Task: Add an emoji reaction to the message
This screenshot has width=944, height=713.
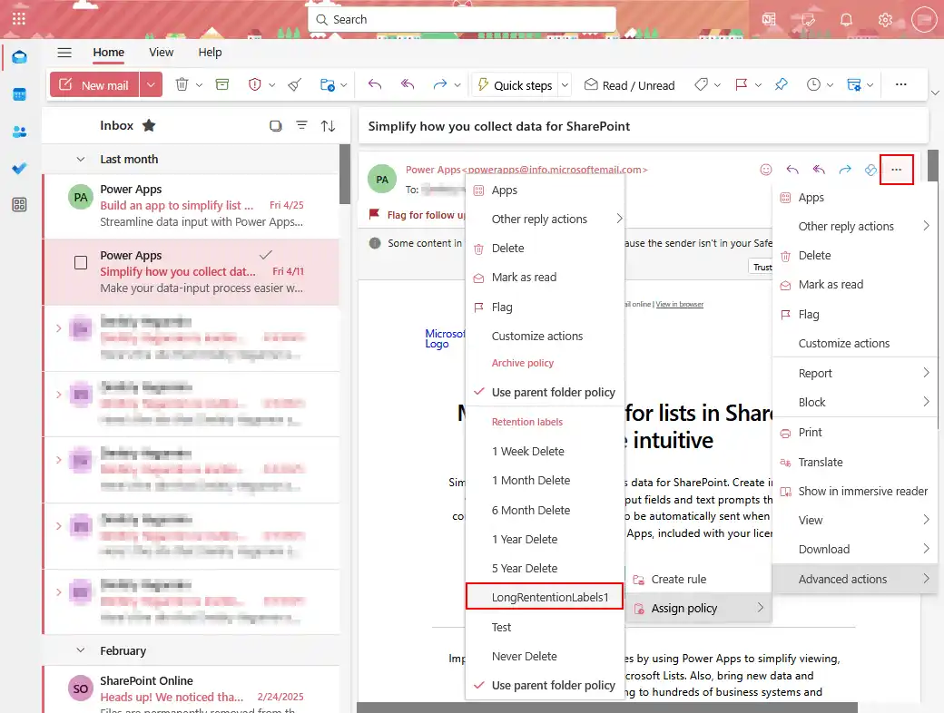Action: tap(766, 170)
